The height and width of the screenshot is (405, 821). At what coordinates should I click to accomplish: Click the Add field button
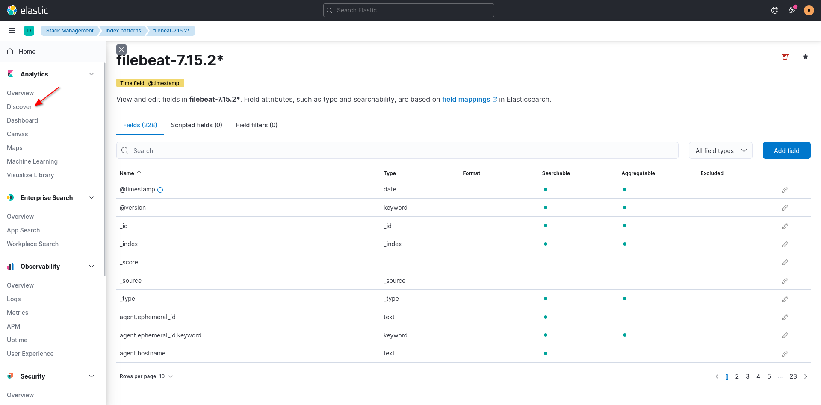coord(787,150)
